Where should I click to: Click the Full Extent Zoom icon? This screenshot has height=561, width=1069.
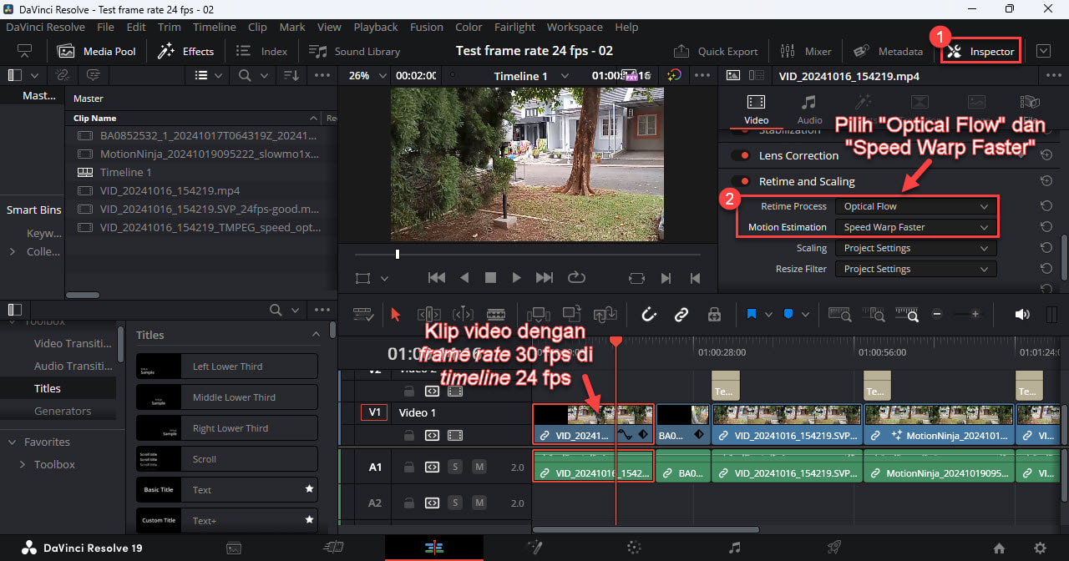[x=839, y=314]
